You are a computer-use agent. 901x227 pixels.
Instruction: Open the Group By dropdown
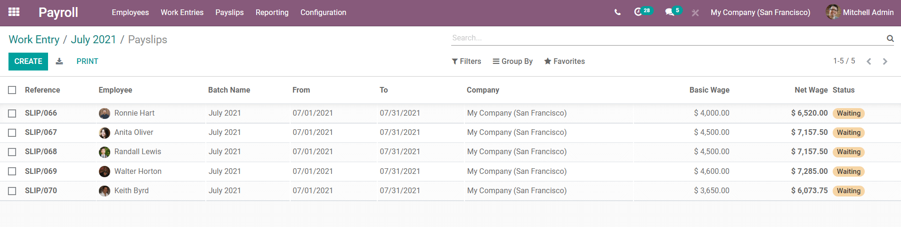512,62
